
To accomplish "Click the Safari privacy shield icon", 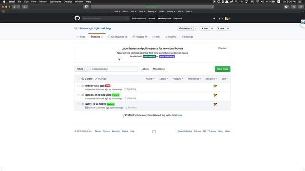I will (86, 7).
